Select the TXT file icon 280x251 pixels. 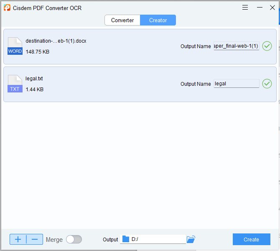pos(15,84)
